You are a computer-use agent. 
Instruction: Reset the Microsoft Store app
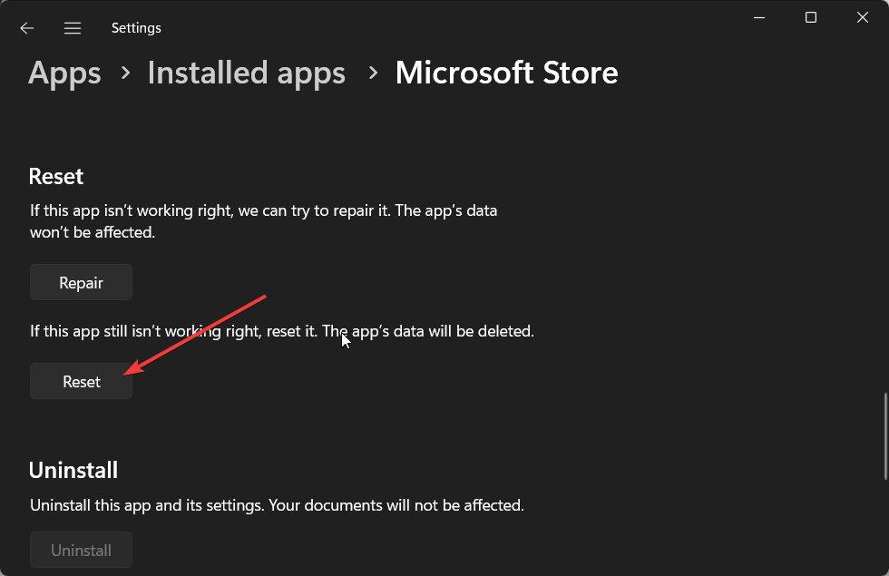coord(82,382)
